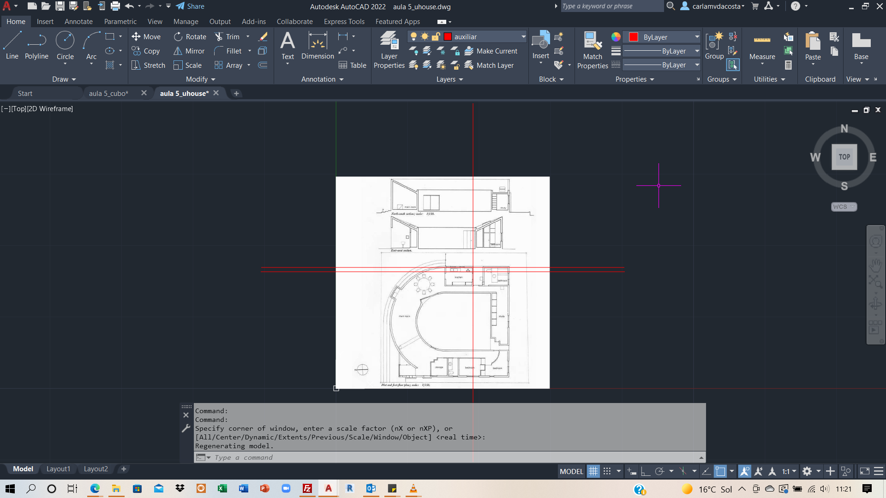This screenshot has height=498, width=886.
Task: Open the linetype ByLayer dropdown
Action: pos(697,65)
